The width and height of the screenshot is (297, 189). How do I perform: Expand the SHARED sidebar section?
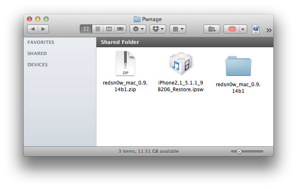[37, 53]
